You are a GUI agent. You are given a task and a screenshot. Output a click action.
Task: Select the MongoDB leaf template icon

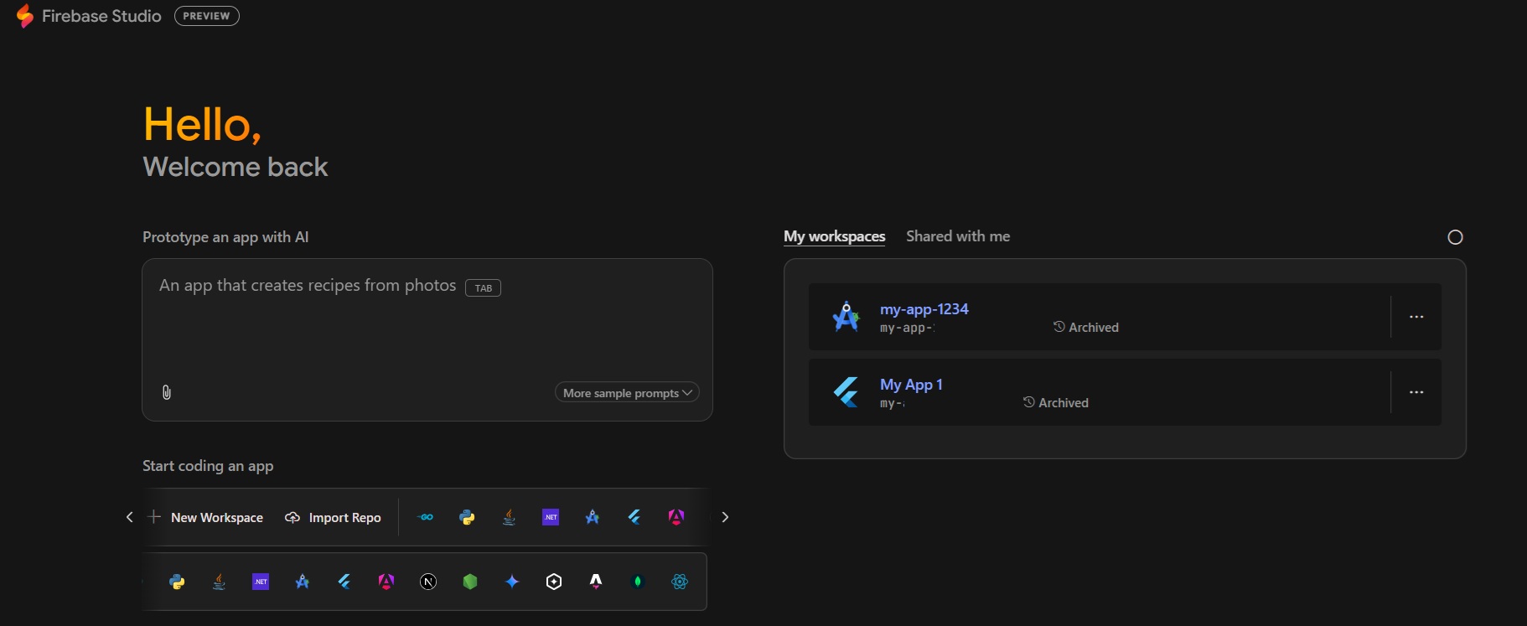(x=638, y=582)
